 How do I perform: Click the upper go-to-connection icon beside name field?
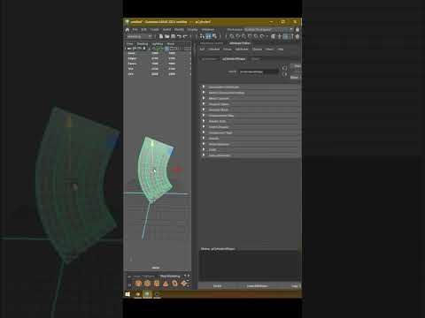(284, 68)
